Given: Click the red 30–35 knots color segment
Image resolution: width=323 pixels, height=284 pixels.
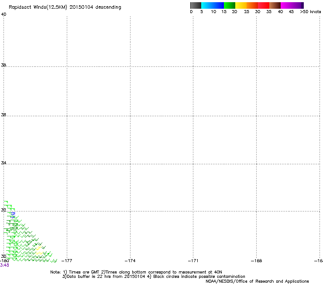Looking at the screenshot, I should pyautogui.click(x=264, y=5).
